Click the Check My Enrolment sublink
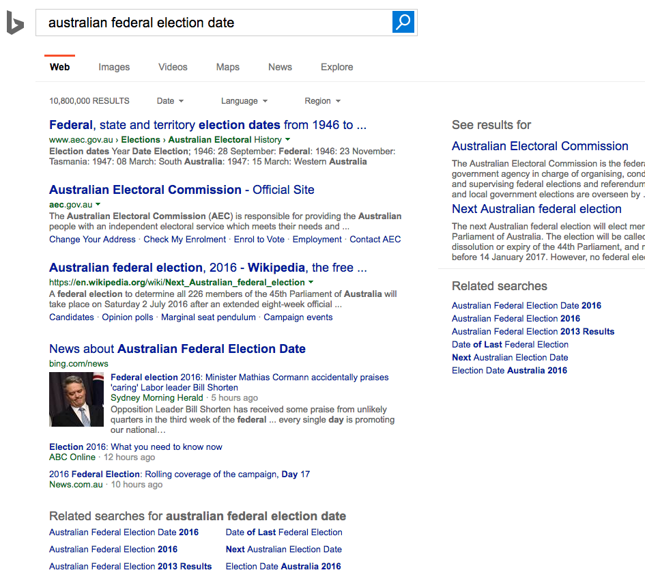 click(185, 240)
